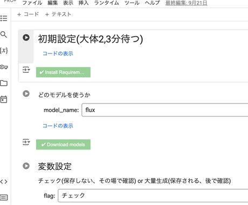Open the ランタイム menu
The image size is (248, 205).
(107, 3)
